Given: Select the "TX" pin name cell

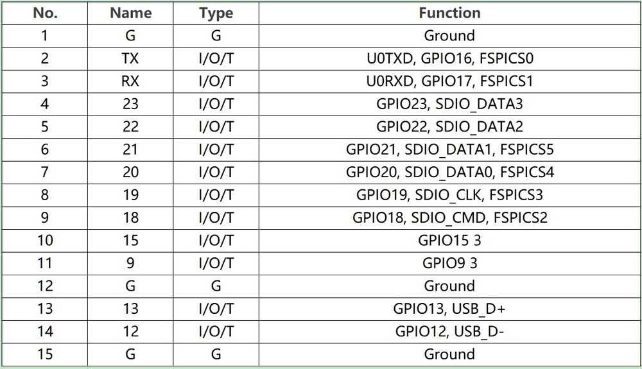Looking at the screenshot, I should click(130, 58).
